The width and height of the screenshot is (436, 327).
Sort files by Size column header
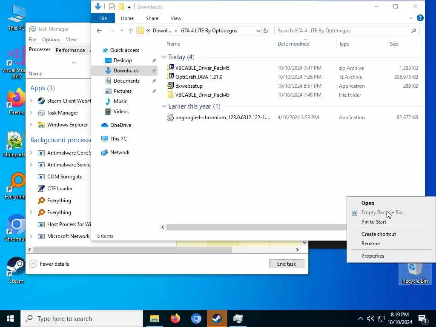pos(404,44)
